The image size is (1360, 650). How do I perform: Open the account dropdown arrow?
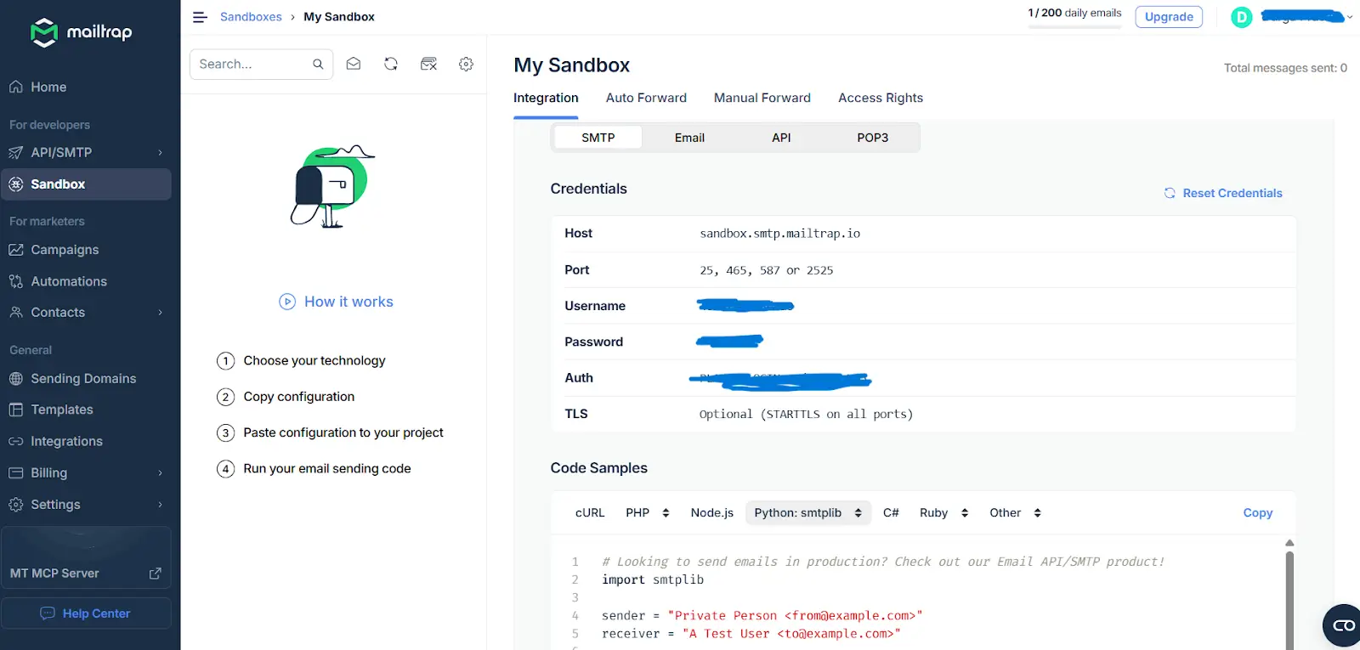[x=1349, y=17]
